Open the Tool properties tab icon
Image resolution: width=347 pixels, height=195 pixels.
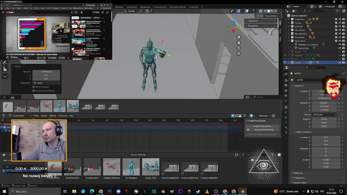click(286, 74)
